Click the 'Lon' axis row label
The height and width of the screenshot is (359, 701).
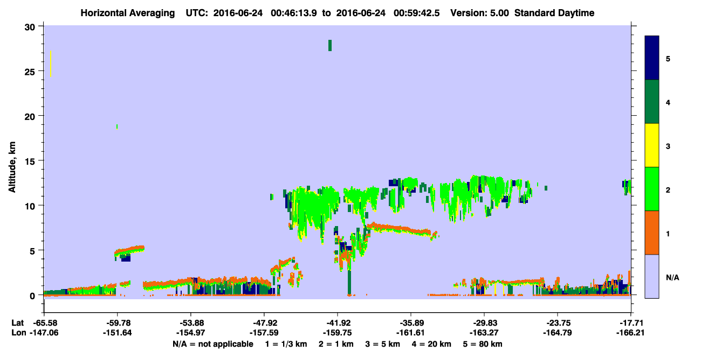click(x=18, y=333)
